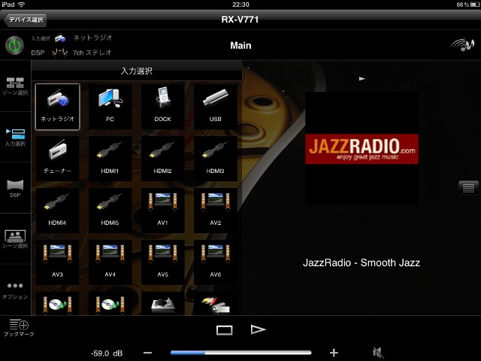
Task: Select the HDMI1 input
Action: (110, 159)
